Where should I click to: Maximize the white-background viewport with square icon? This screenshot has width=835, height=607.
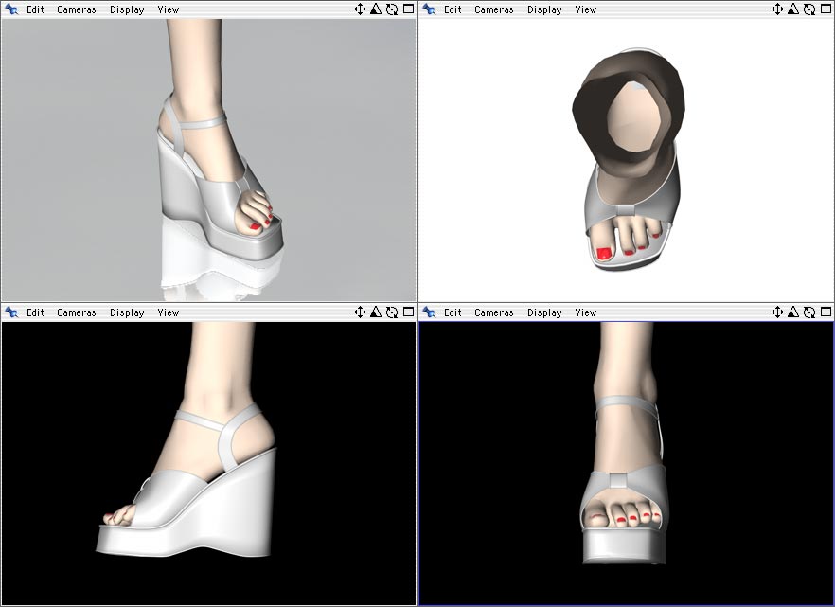tap(826, 9)
